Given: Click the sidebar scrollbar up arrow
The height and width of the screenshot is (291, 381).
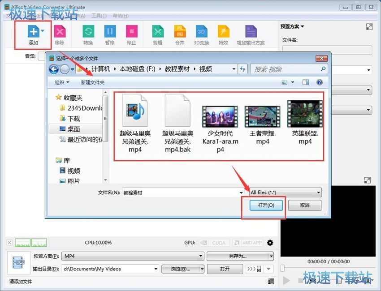Looking at the screenshot, I should coord(105,93).
